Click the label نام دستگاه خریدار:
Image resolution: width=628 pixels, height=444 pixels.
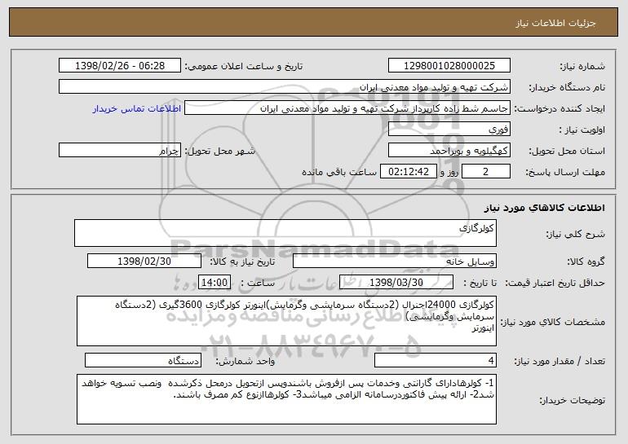(x=567, y=87)
